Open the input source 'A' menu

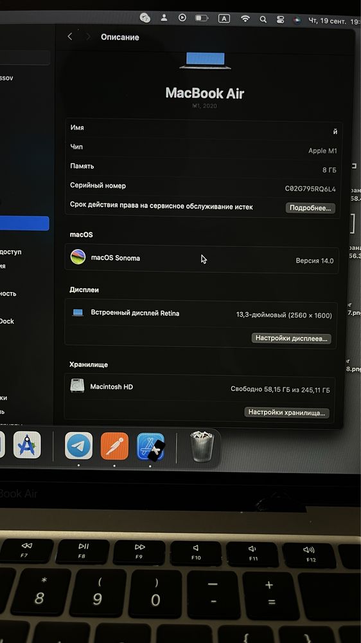(x=224, y=19)
